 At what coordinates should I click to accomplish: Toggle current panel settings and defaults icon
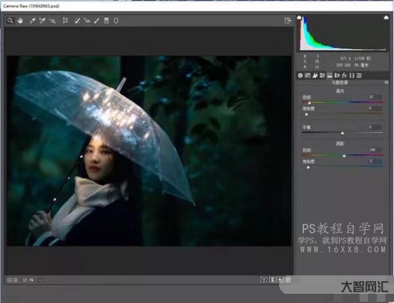(288, 279)
